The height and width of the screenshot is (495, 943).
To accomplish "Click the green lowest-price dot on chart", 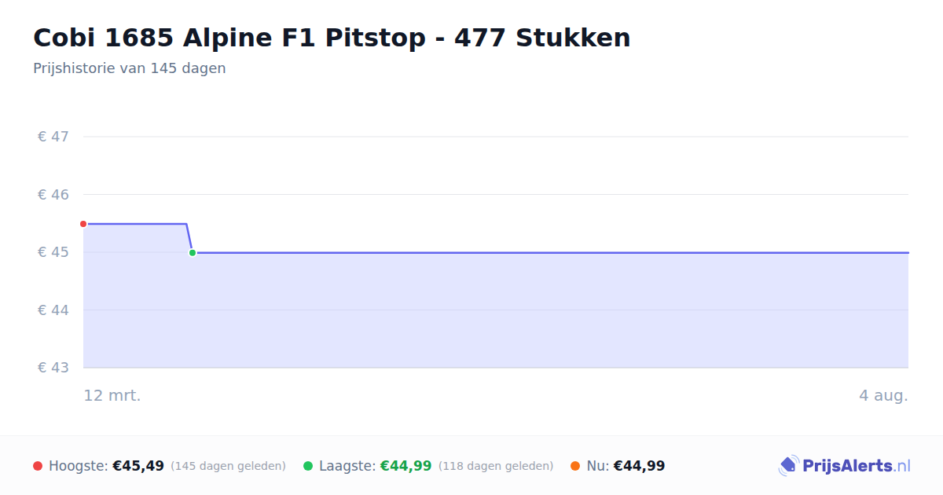I will click(x=193, y=253).
